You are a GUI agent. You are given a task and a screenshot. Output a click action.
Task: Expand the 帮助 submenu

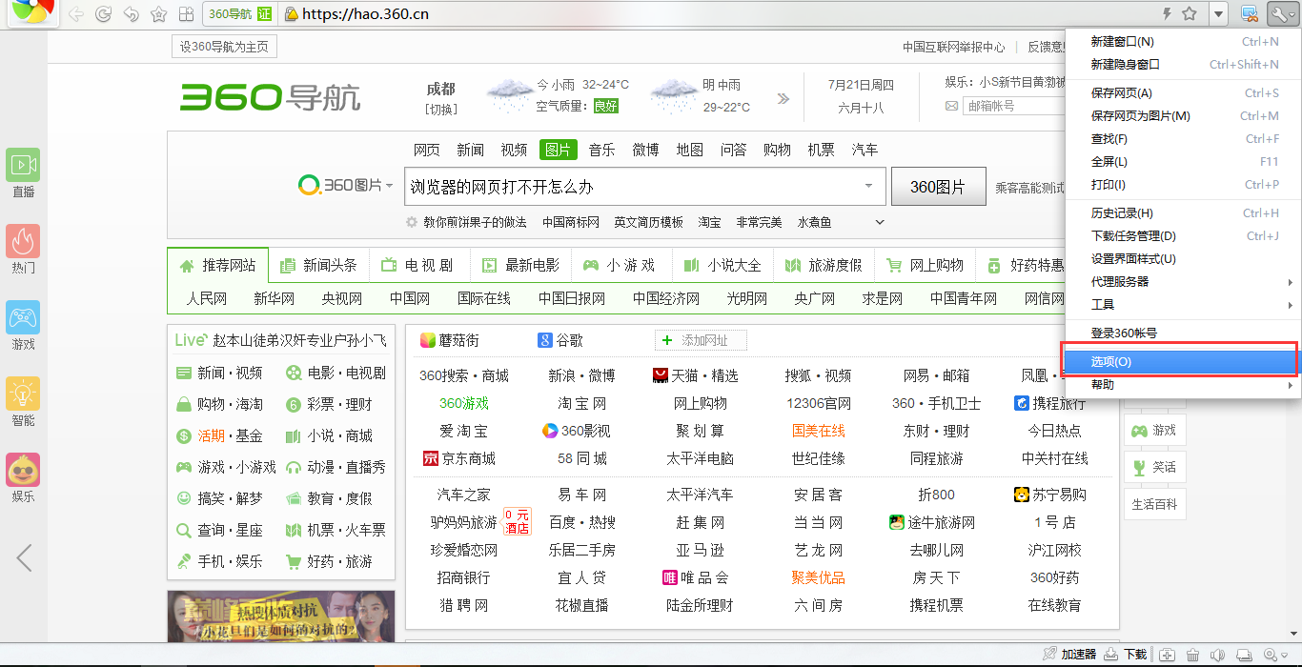1291,385
